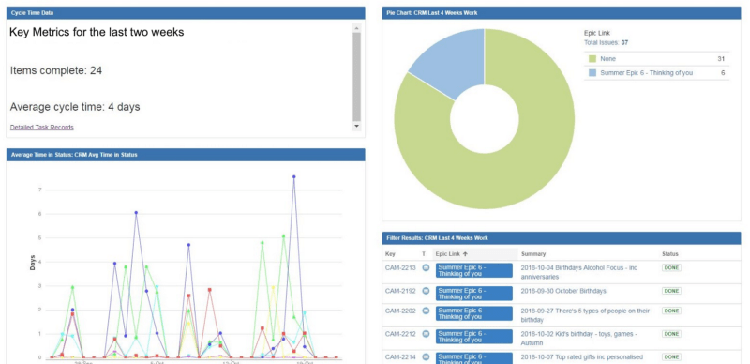Click the Cycle Time Data scrollbar thumb

click(356, 77)
